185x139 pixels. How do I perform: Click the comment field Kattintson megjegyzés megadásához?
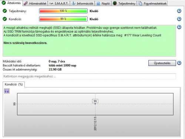click(x=89, y=76)
